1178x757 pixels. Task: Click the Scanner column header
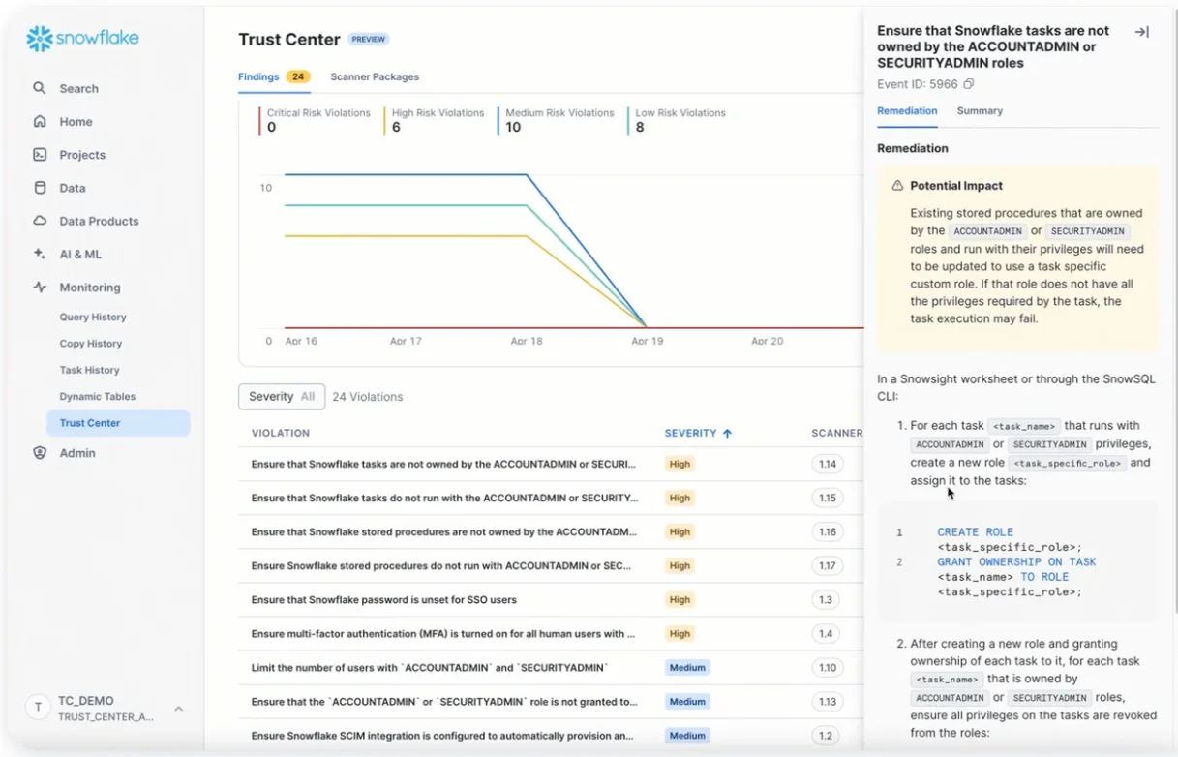coord(836,434)
